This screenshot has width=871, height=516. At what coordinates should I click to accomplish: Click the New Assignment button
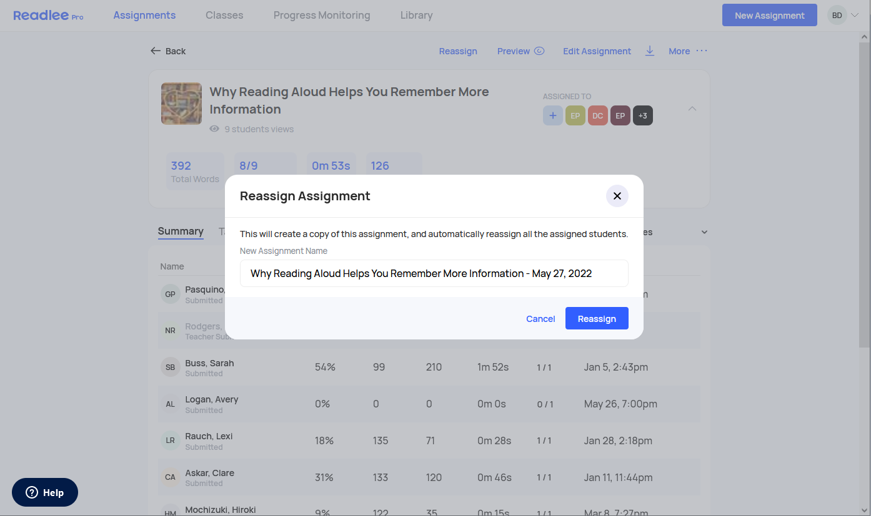coord(769,16)
